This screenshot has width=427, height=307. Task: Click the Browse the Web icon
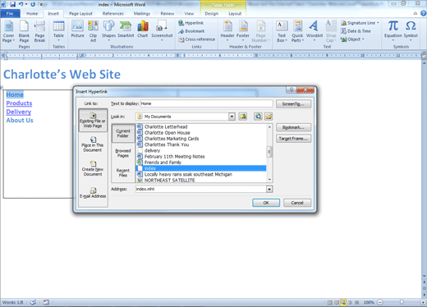pyautogui.click(x=258, y=117)
